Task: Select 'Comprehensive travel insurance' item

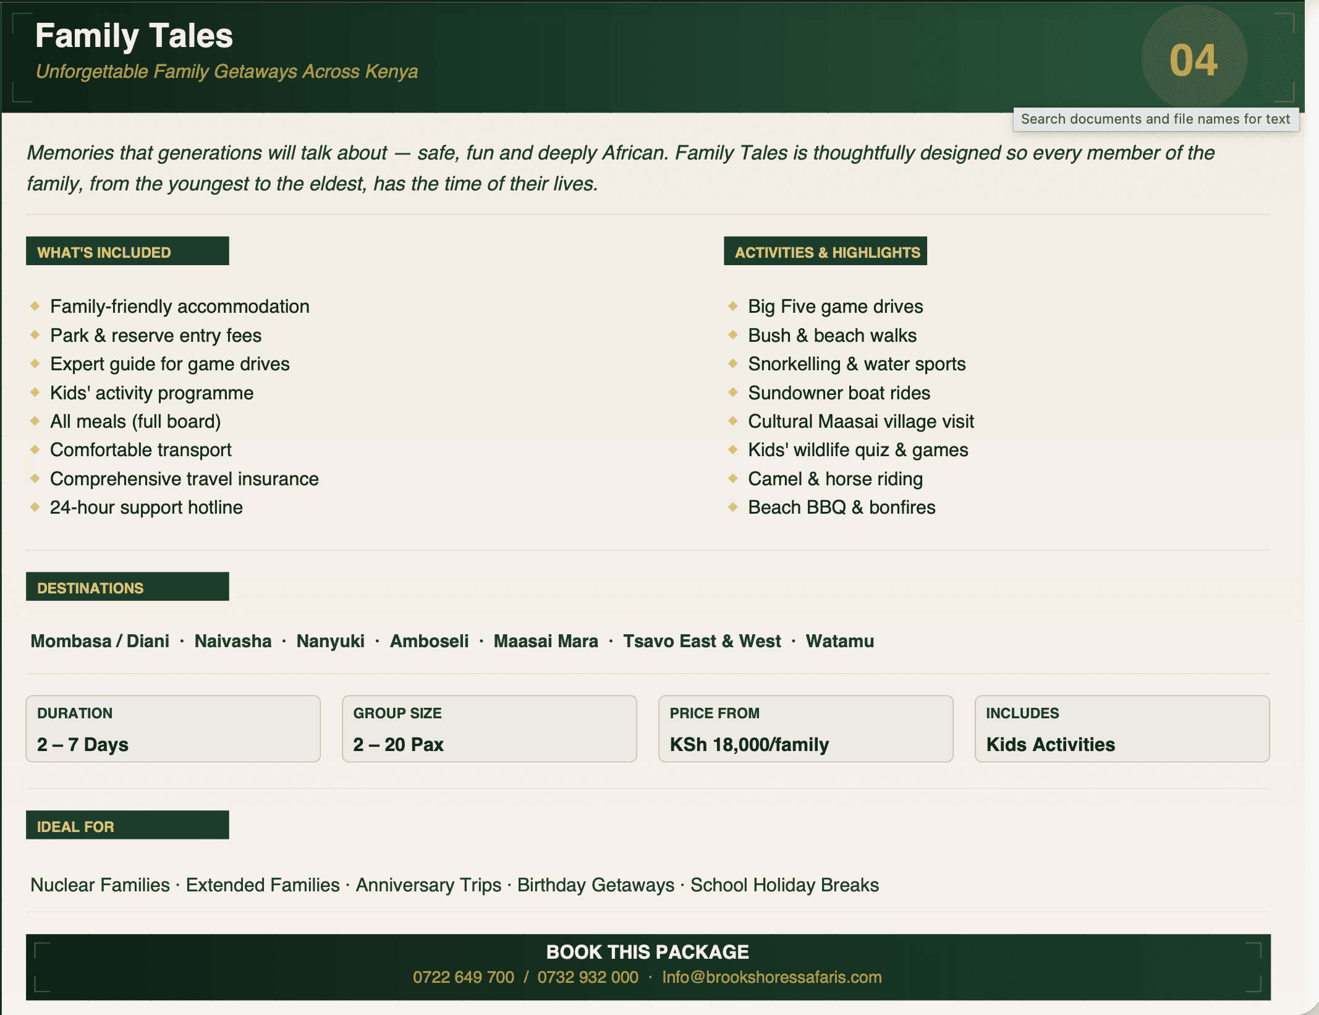Action: tap(184, 479)
